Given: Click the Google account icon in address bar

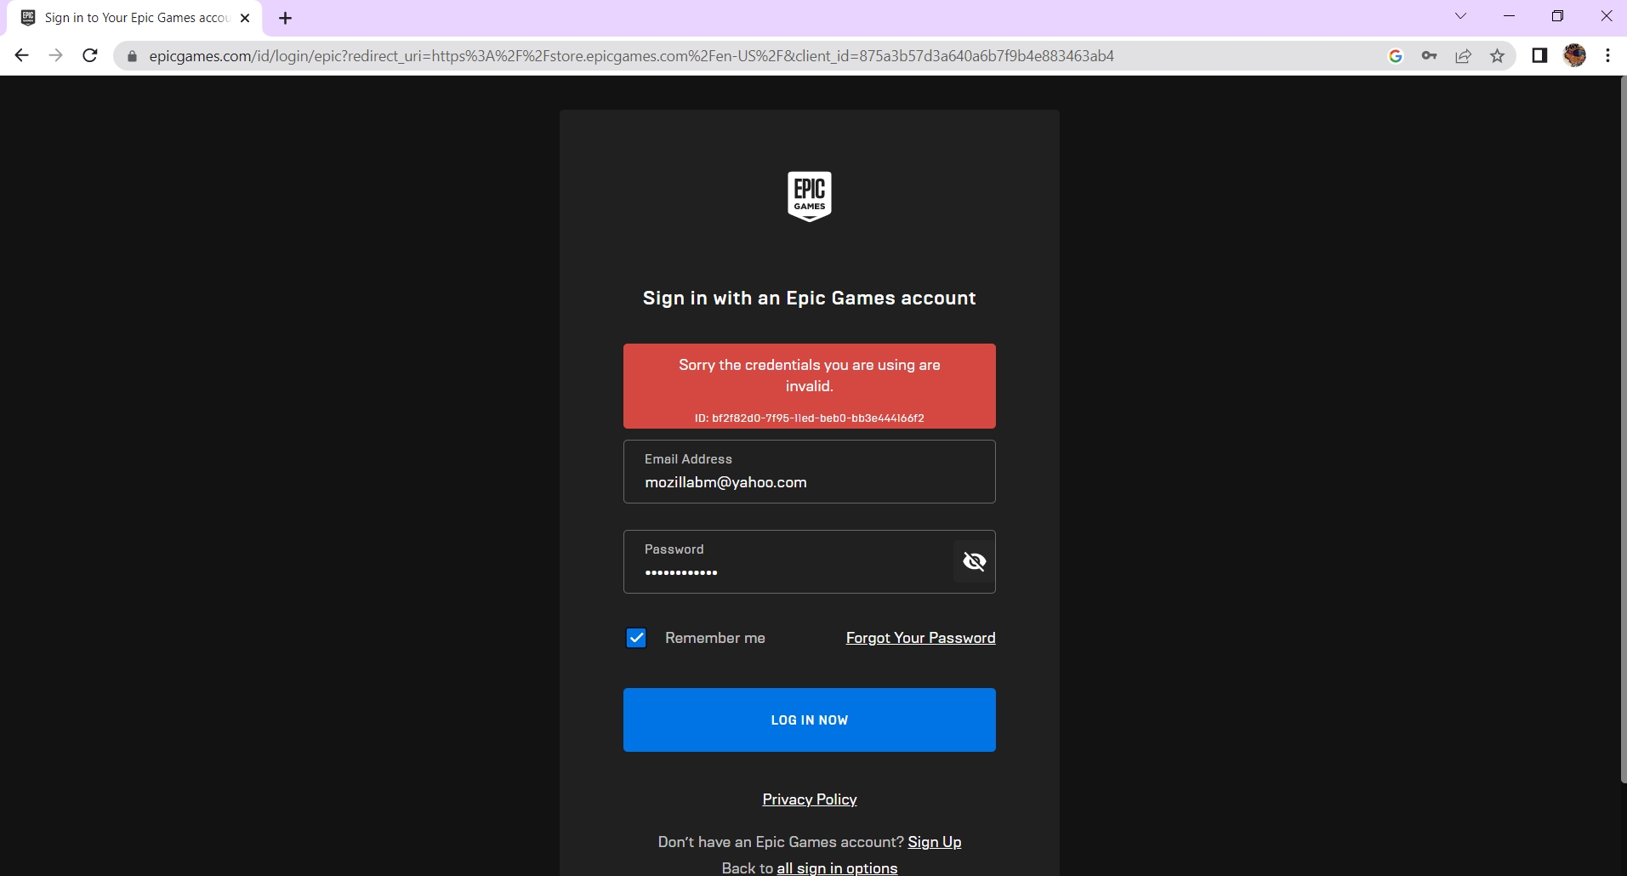Looking at the screenshot, I should point(1396,55).
